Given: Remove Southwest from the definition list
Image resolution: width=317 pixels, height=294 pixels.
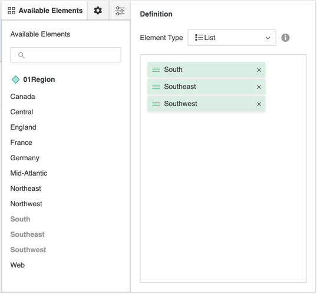Looking at the screenshot, I should (259, 104).
